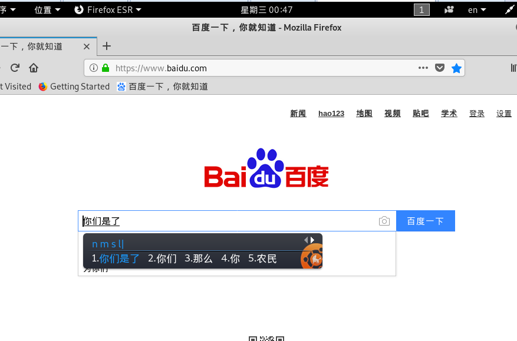517x341 pixels.
Task: Toggle the blue bookmark star
Action: [x=456, y=68]
